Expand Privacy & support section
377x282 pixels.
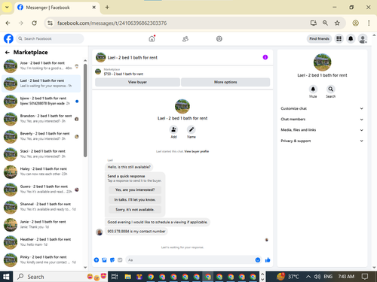(x=322, y=141)
